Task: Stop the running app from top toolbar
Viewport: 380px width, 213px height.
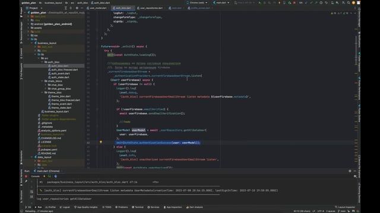Action: pyautogui.click(x=294, y=2)
